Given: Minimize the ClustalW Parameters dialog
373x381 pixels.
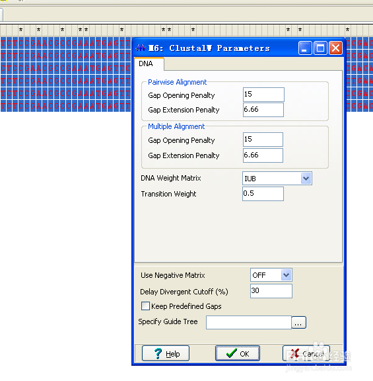Looking at the screenshot, I should point(305,48).
